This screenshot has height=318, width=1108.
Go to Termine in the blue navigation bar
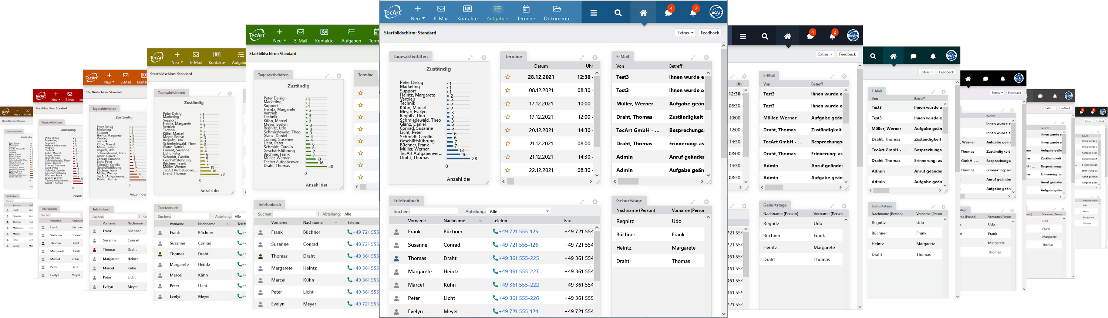(526, 13)
